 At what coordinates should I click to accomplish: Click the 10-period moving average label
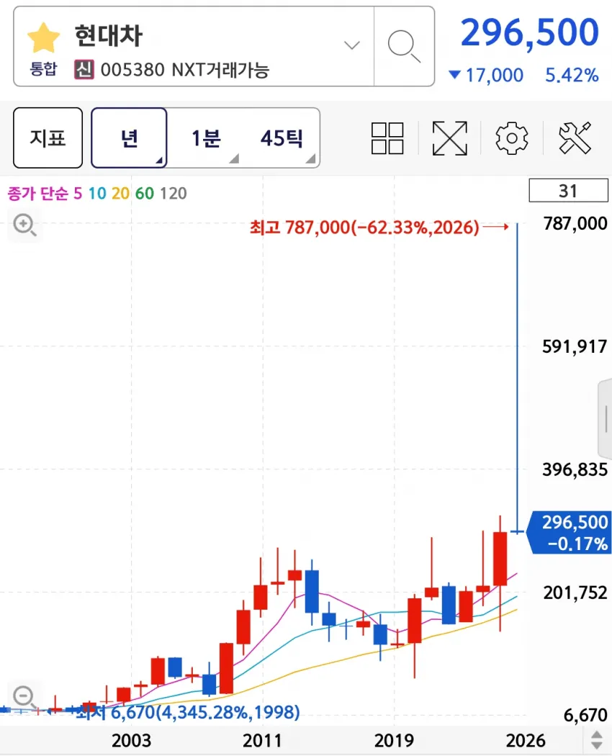[97, 194]
